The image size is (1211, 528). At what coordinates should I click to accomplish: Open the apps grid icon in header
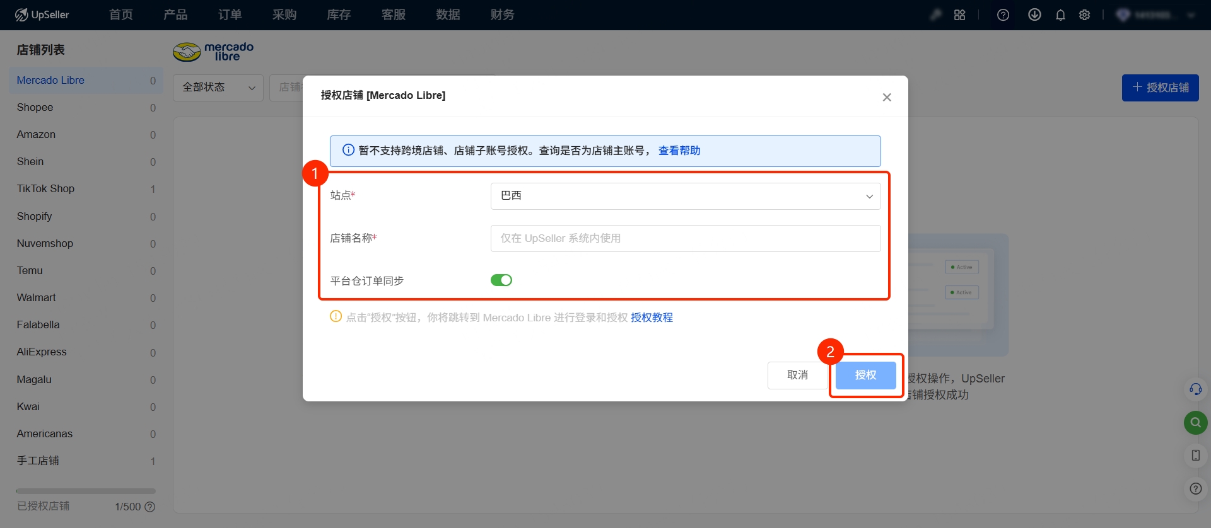959,14
